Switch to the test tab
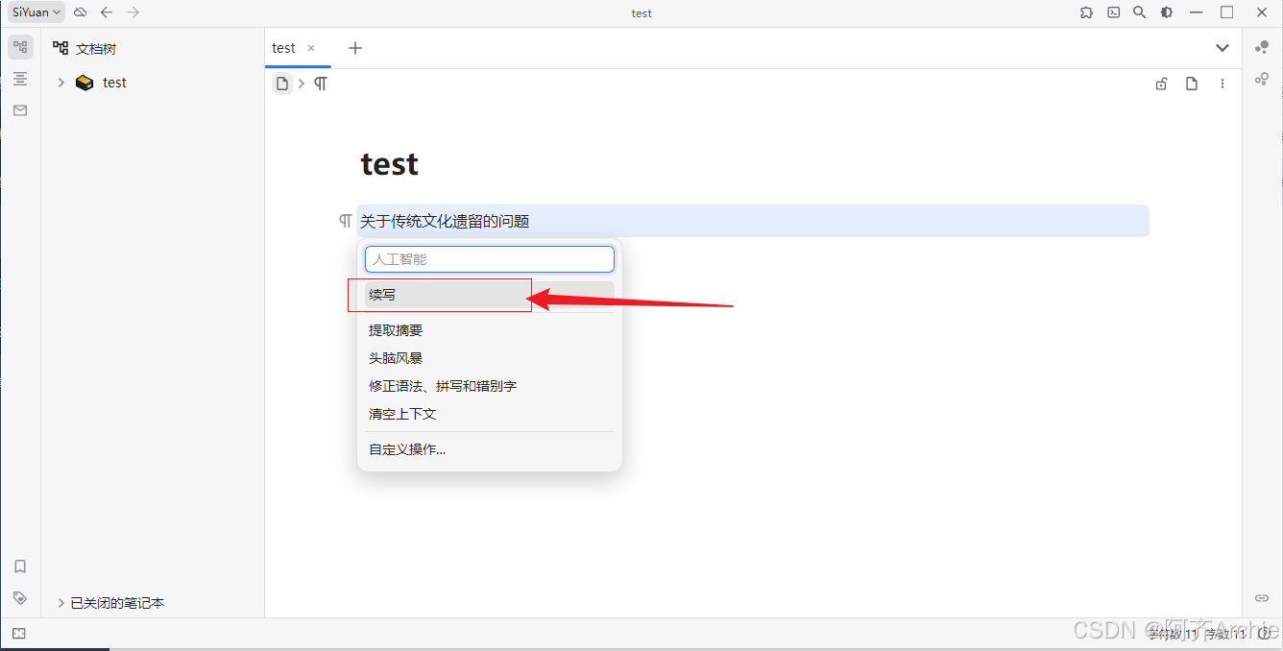Screen dimensions: 1283x651 284,48
